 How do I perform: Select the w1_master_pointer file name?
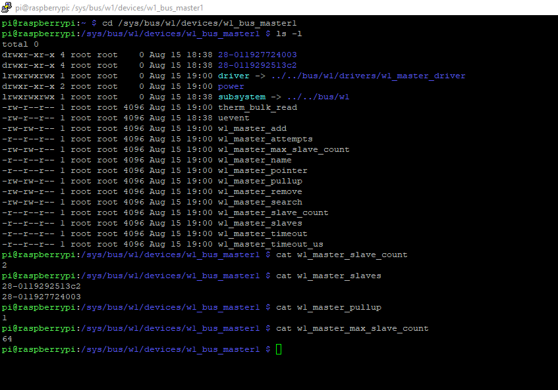click(x=262, y=170)
